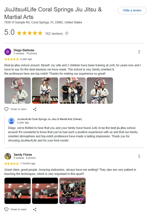
Task: Click Sandy Flores's profile picture
Action: [8, 156]
